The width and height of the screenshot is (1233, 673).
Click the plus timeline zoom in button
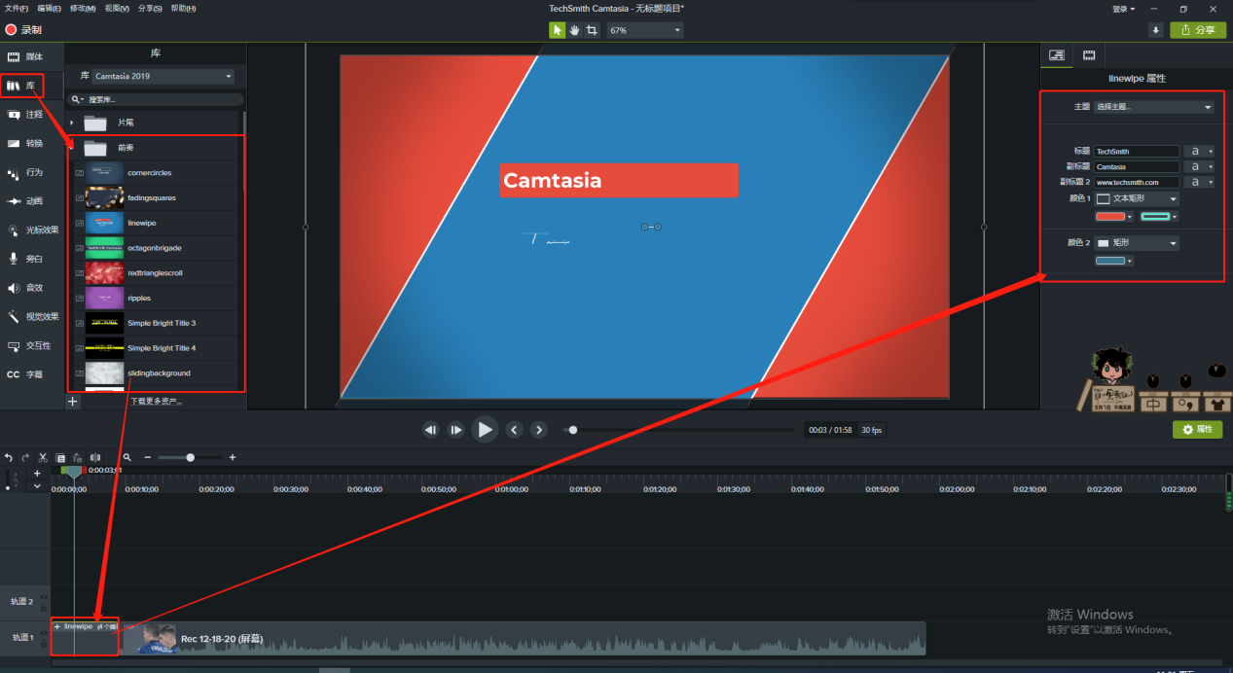tap(233, 457)
